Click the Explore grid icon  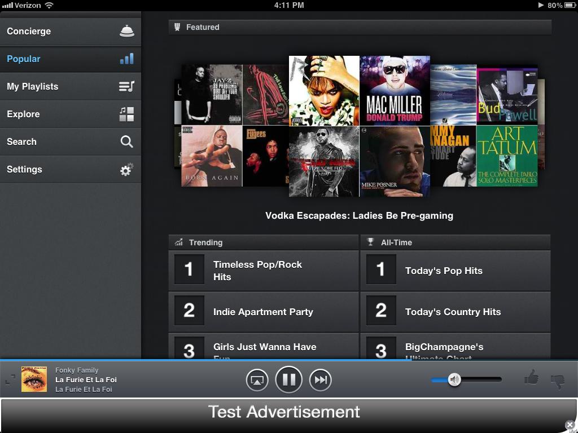[127, 114]
